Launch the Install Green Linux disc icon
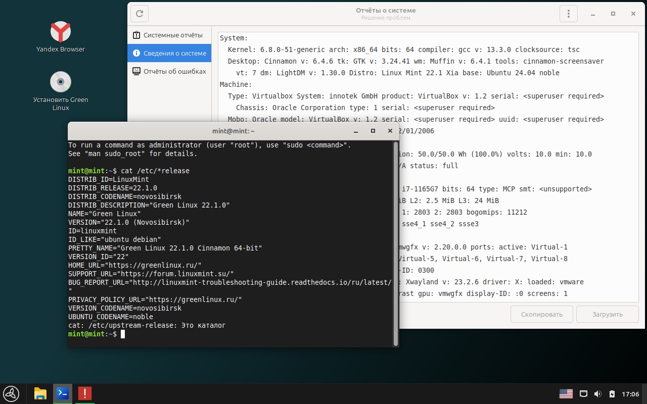This screenshot has width=647, height=404. point(61,91)
